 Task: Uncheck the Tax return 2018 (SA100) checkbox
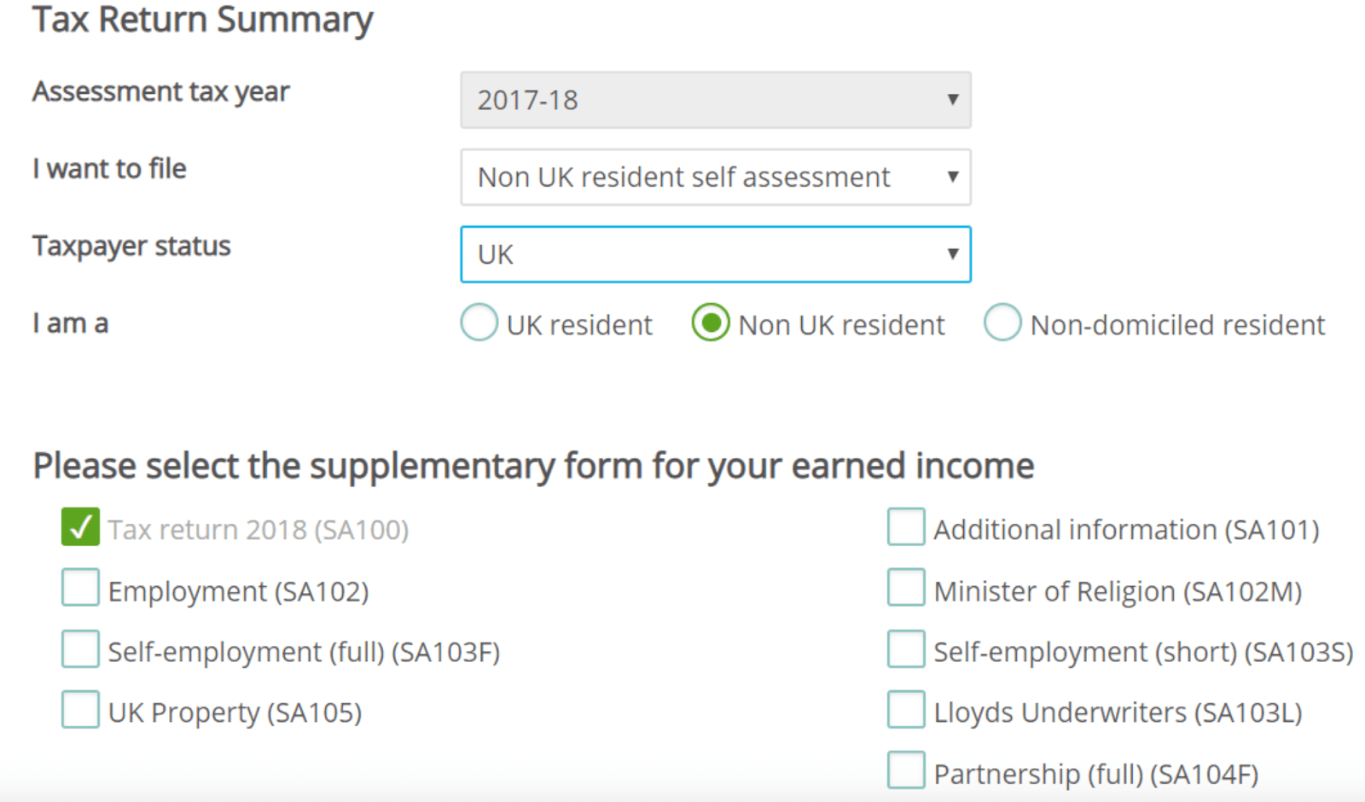pyautogui.click(x=80, y=527)
